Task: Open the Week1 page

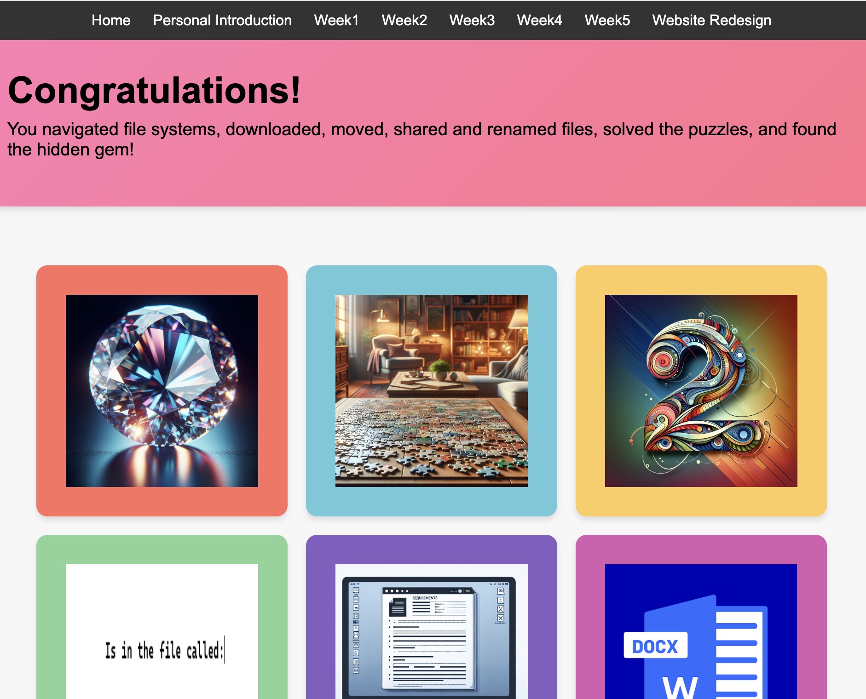Action: tap(336, 20)
